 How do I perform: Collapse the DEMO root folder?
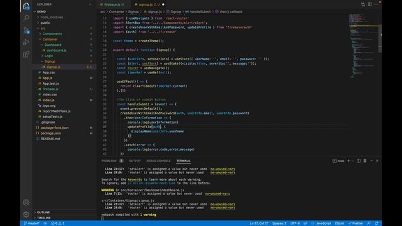(41, 11)
